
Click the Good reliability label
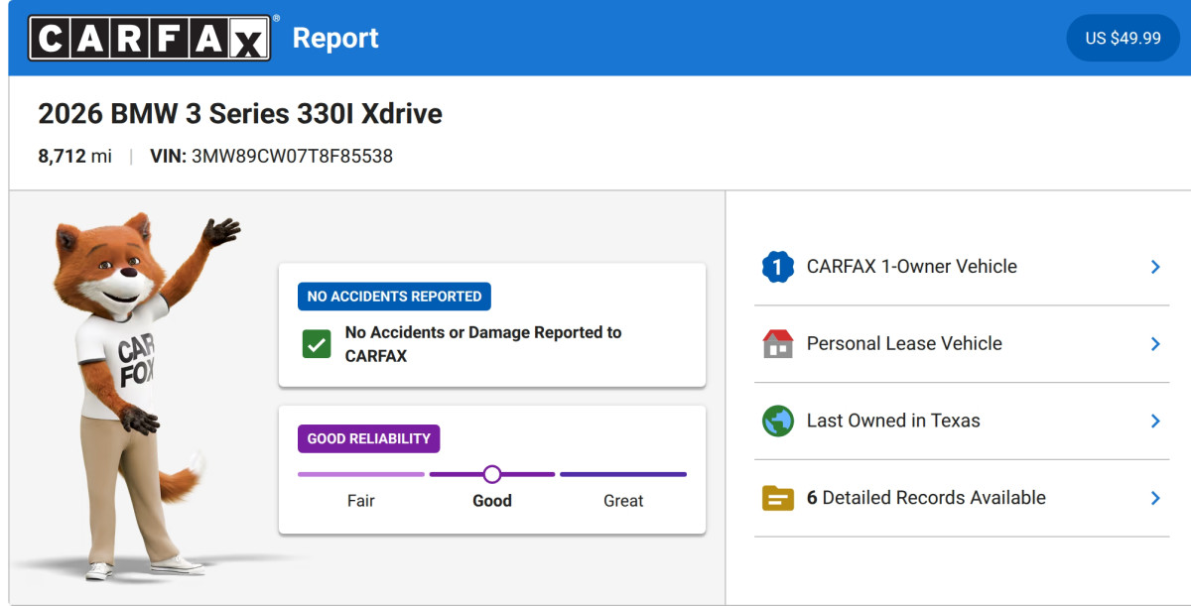(x=492, y=501)
